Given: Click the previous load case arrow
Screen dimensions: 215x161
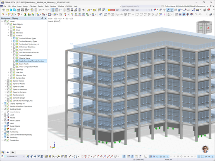Looking at the screenshot, I should click(149, 10).
